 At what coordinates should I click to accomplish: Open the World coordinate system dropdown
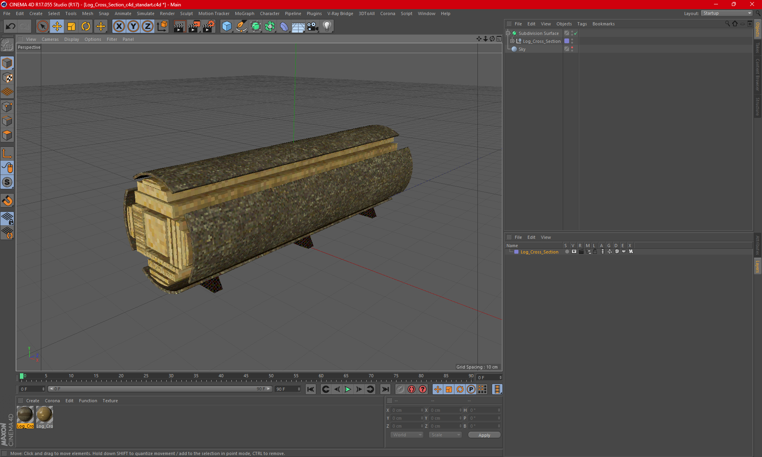tap(407, 435)
